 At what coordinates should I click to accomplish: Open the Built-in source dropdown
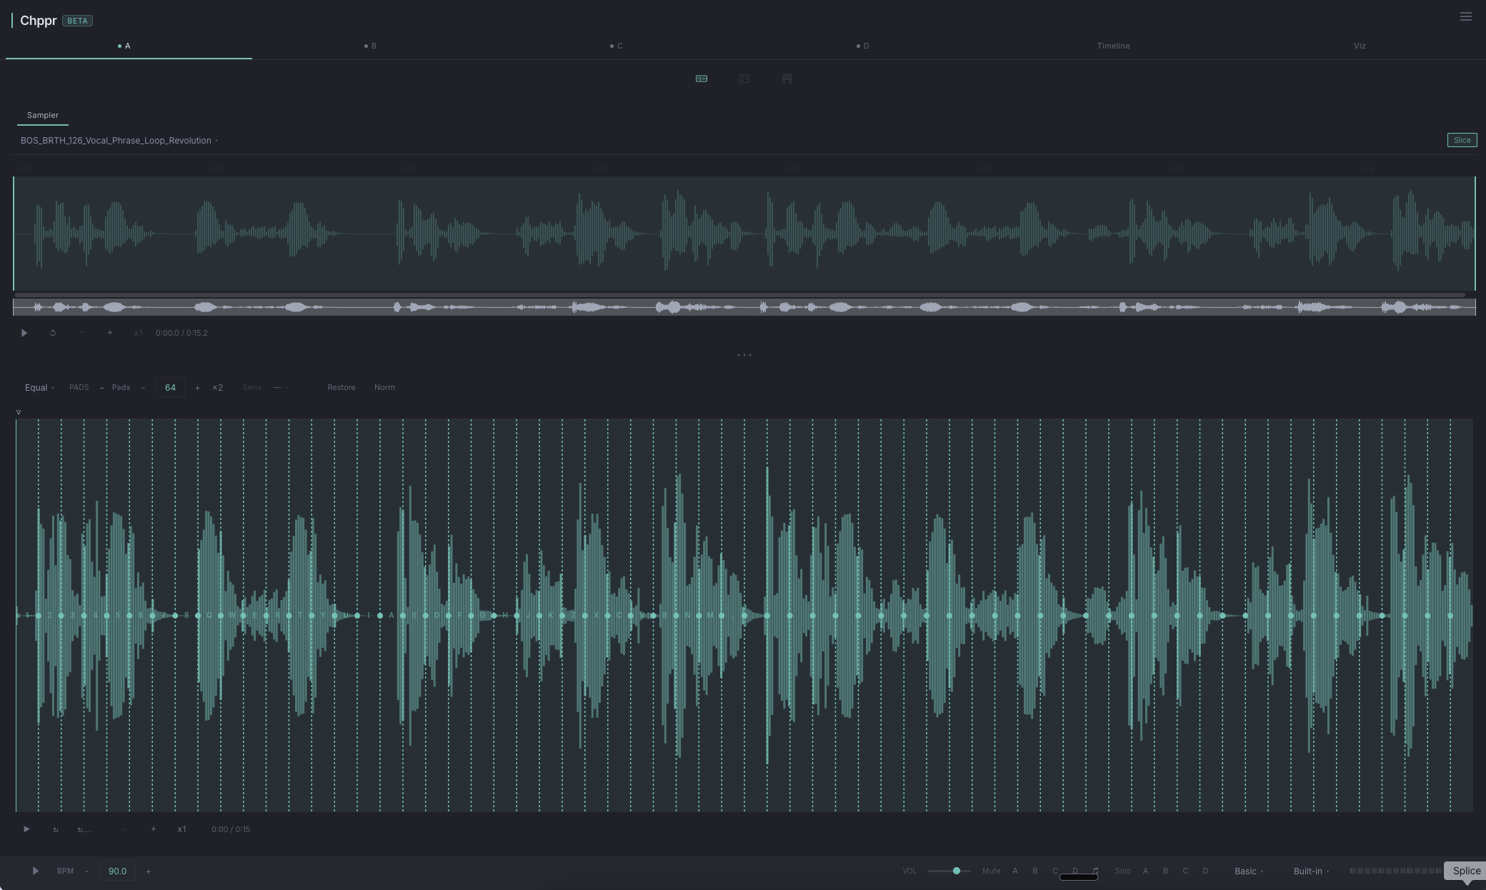(x=1311, y=871)
